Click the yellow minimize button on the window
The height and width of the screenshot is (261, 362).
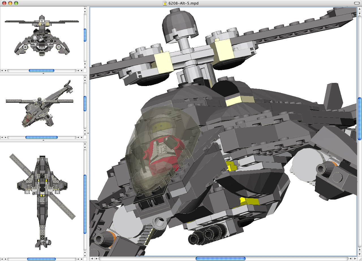click(10, 3)
